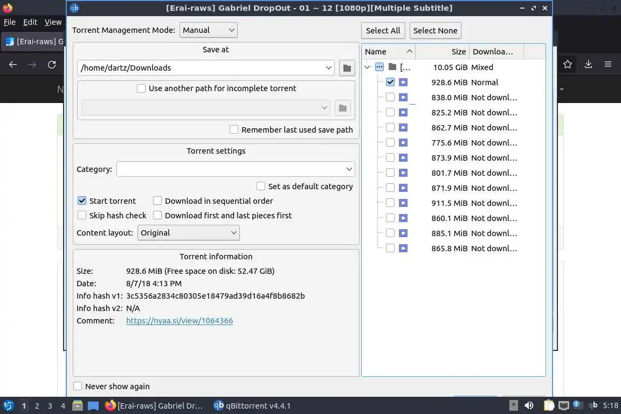
Task: Click the video file icon in 801.7 MiB row
Action: 403,172
